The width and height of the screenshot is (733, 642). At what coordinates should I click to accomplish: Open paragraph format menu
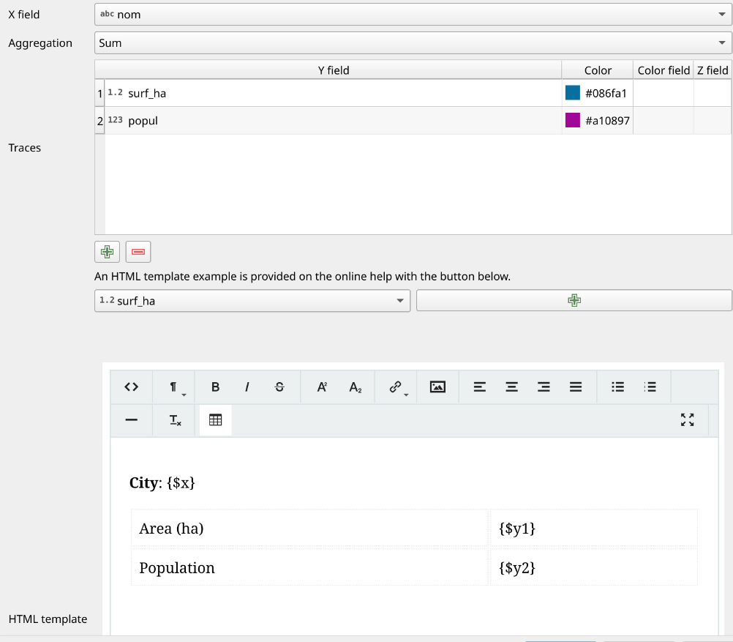pyautogui.click(x=173, y=387)
